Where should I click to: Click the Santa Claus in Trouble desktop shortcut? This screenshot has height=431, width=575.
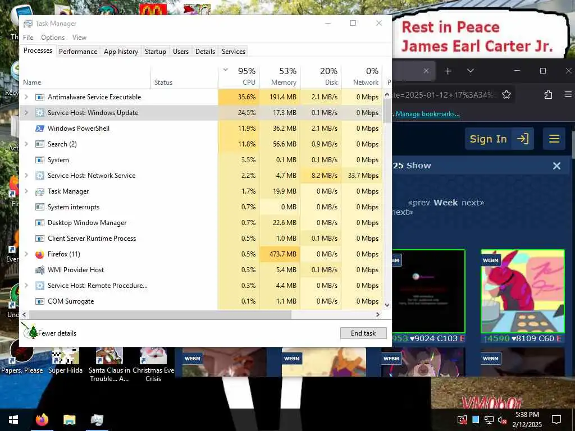click(x=109, y=365)
